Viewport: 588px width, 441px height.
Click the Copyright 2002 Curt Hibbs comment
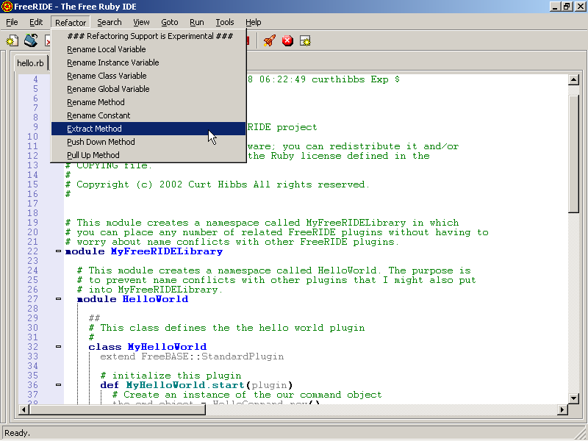click(x=217, y=184)
